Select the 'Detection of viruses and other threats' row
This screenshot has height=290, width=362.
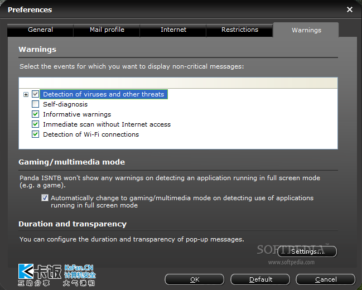point(104,94)
